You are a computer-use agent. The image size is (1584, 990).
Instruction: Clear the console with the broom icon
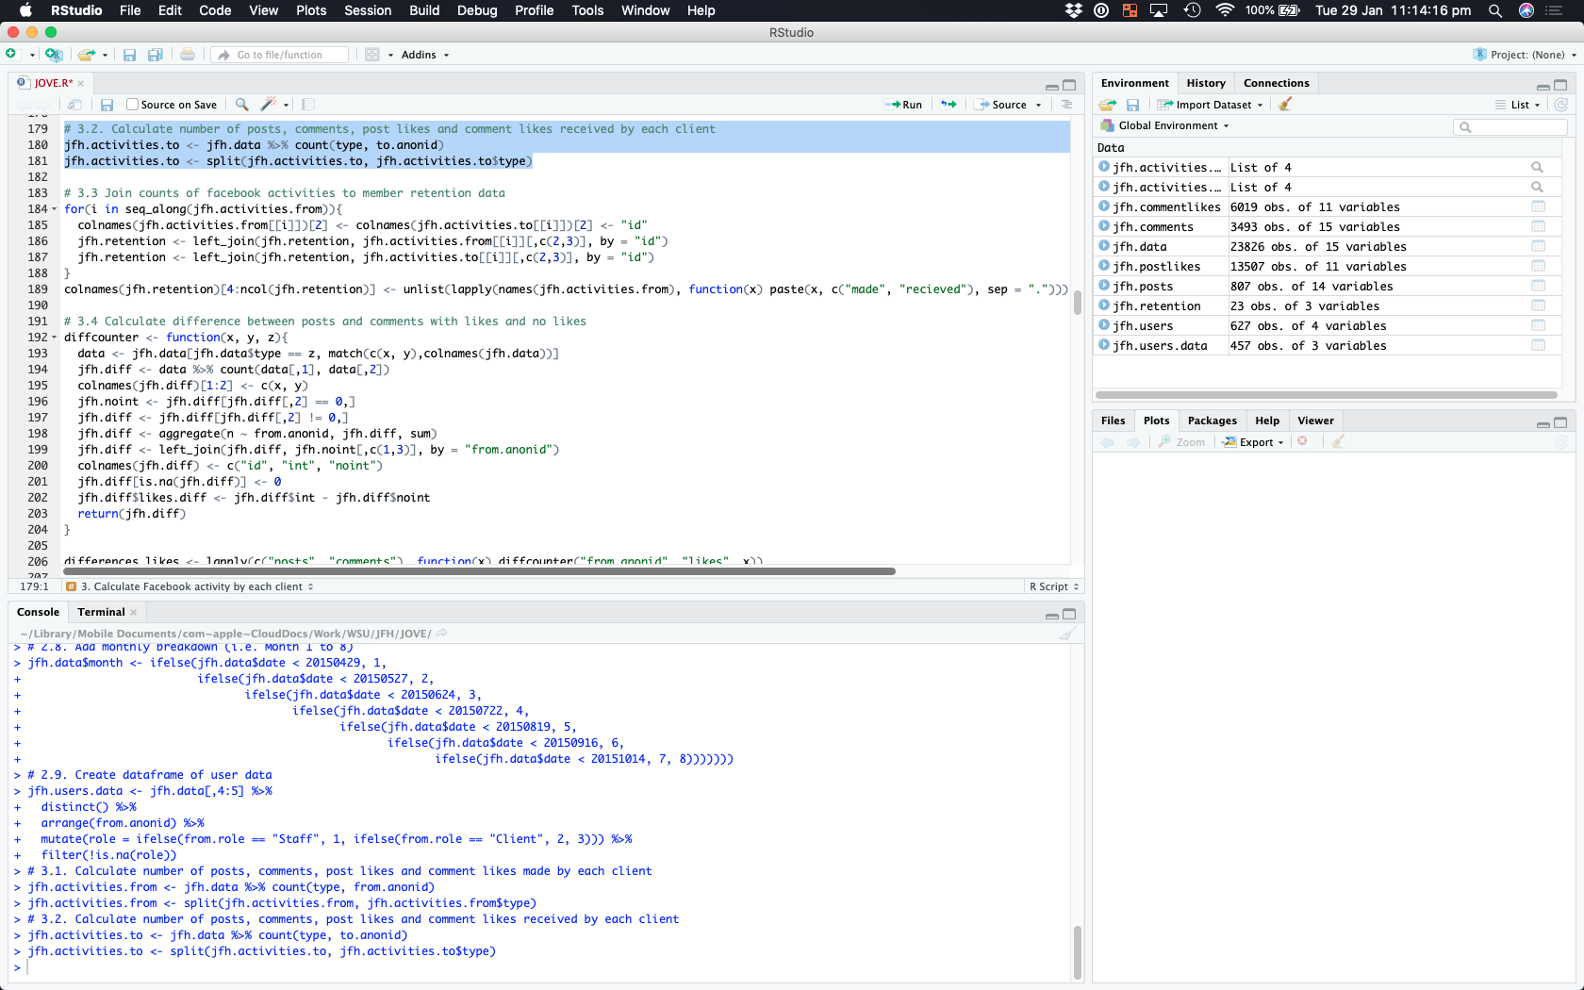[x=1066, y=634]
